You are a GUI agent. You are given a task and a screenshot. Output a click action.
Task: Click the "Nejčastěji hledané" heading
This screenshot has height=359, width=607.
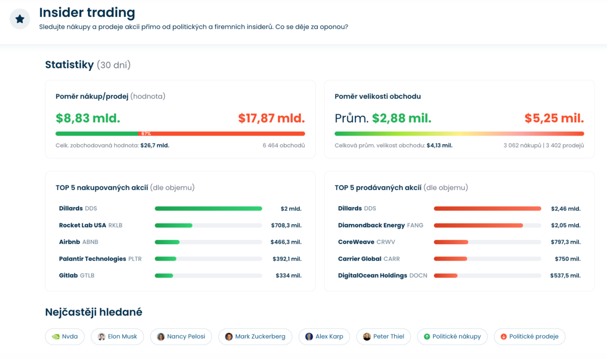coord(94,312)
